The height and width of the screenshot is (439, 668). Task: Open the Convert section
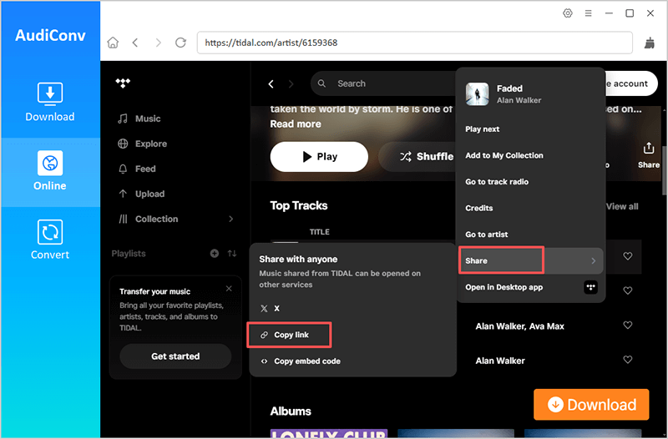pyautogui.click(x=50, y=240)
